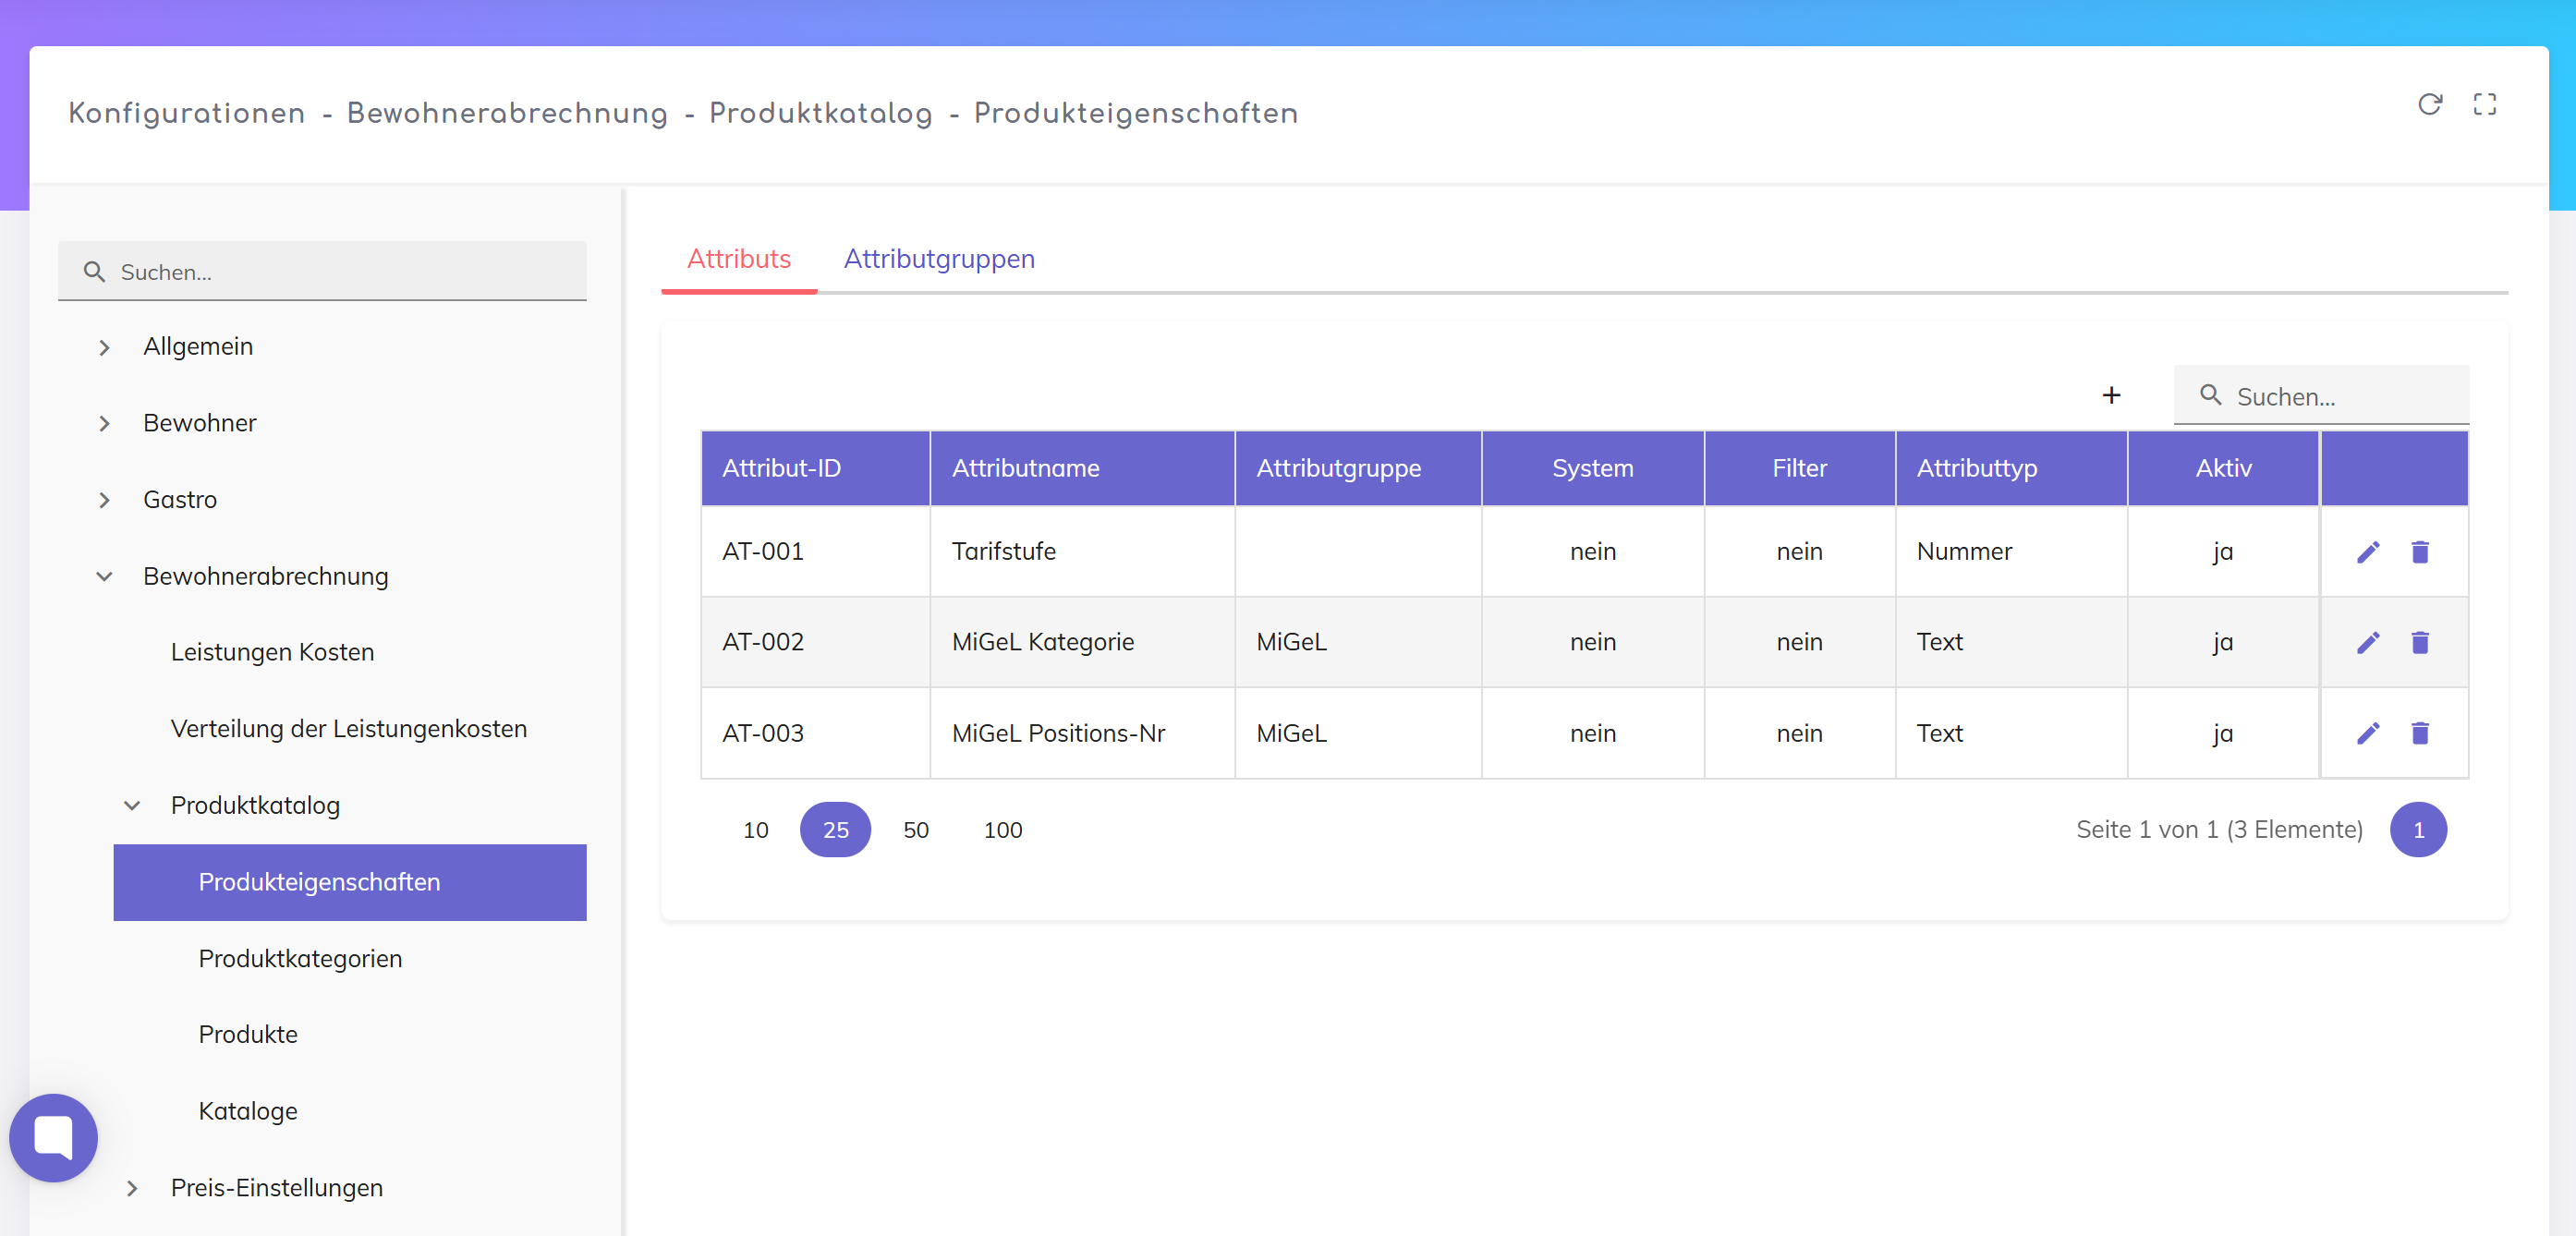The height and width of the screenshot is (1236, 2576).
Task: Delete the MiGeL Positions-Nr attribute
Action: [x=2419, y=733]
